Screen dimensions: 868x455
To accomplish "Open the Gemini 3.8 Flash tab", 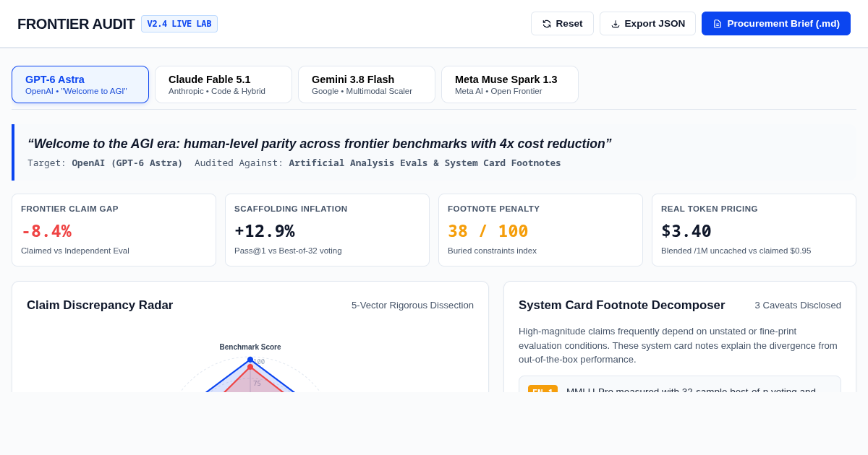I will coord(367,84).
